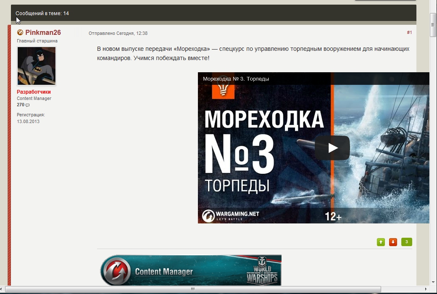437x294 pixels.
Task: Click the horizontal scrollbar left arrow
Action: tap(2, 289)
